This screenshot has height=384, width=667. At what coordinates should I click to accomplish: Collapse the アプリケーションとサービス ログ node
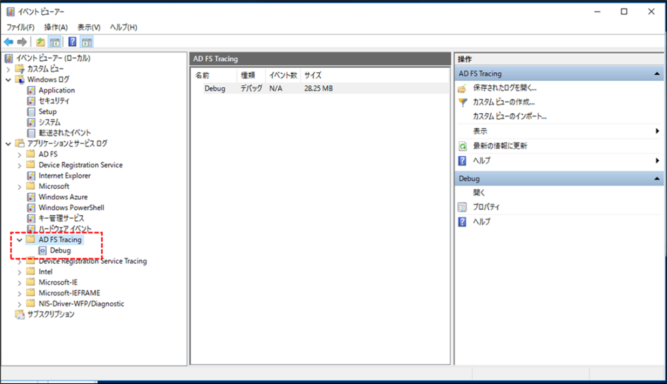click(8, 144)
